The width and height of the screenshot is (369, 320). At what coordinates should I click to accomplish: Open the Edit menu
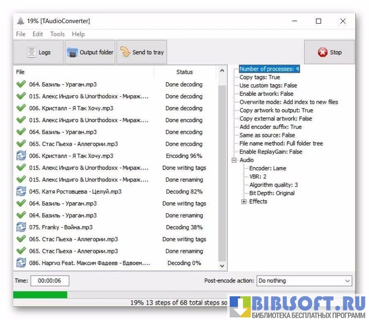point(38,34)
